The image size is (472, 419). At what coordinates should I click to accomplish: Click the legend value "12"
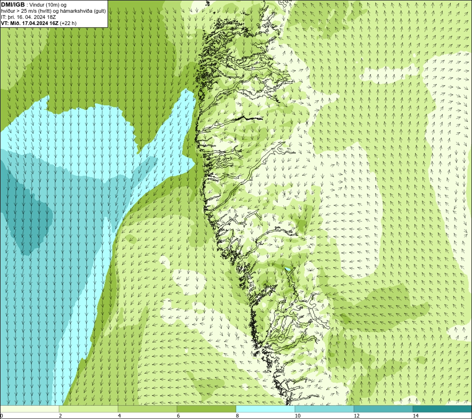coord(356,416)
